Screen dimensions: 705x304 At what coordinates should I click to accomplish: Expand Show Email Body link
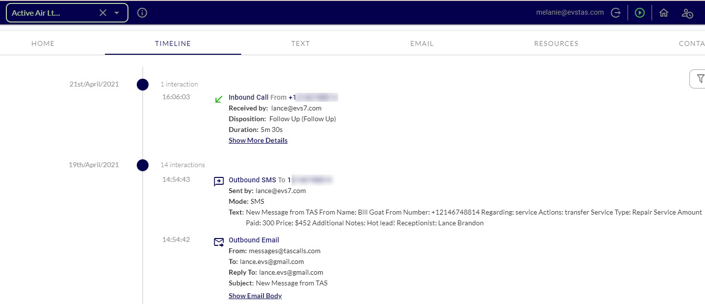click(x=255, y=296)
